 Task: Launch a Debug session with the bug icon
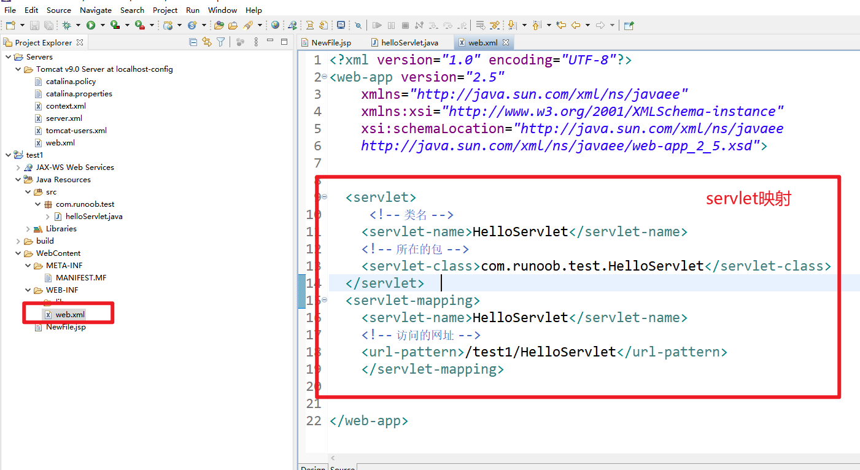pos(68,25)
